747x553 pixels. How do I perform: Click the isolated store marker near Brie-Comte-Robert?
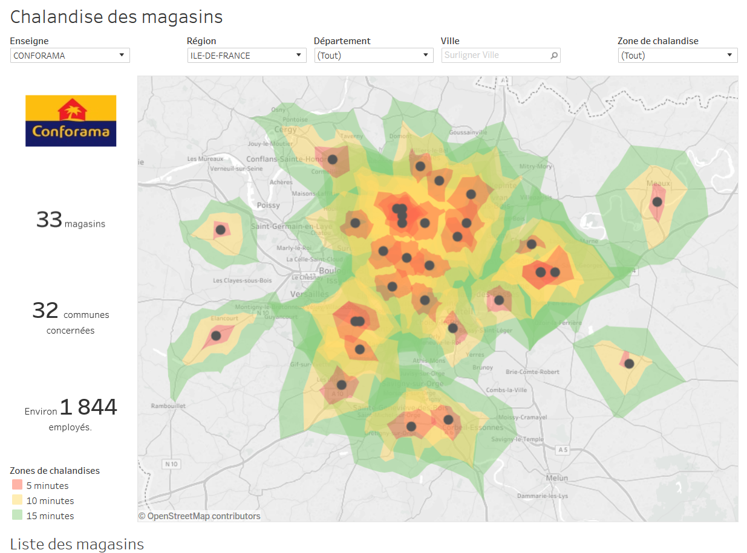click(629, 363)
